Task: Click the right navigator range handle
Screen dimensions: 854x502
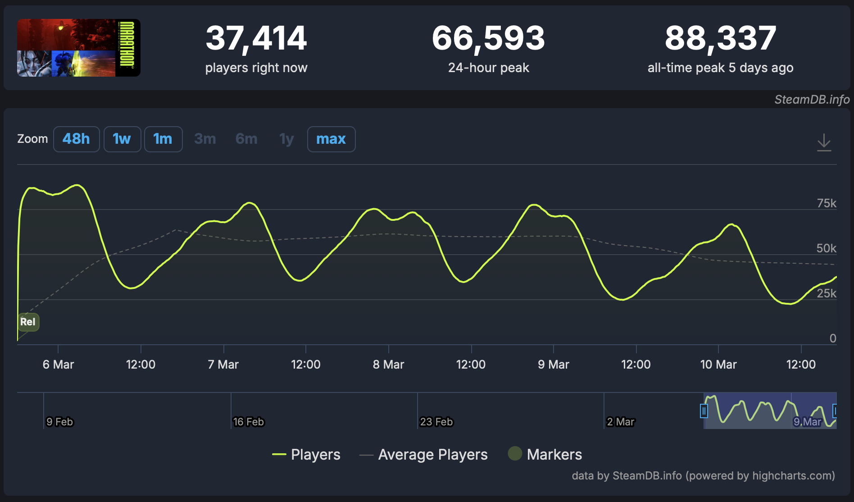Action: [x=835, y=411]
